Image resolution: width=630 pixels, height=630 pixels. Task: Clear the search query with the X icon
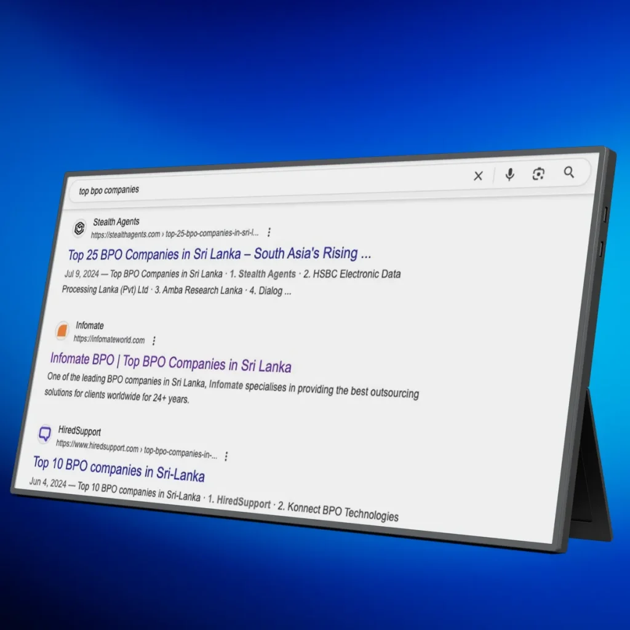(x=478, y=176)
